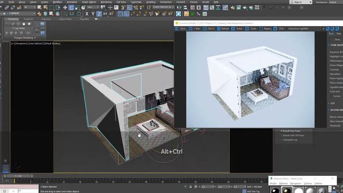Screen dimensions: 343x193
Task: Click the Add Time Tag label
Action: [253, 191]
